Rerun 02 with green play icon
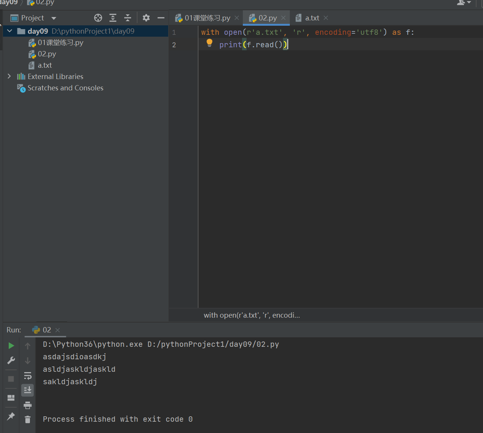 tap(11, 346)
